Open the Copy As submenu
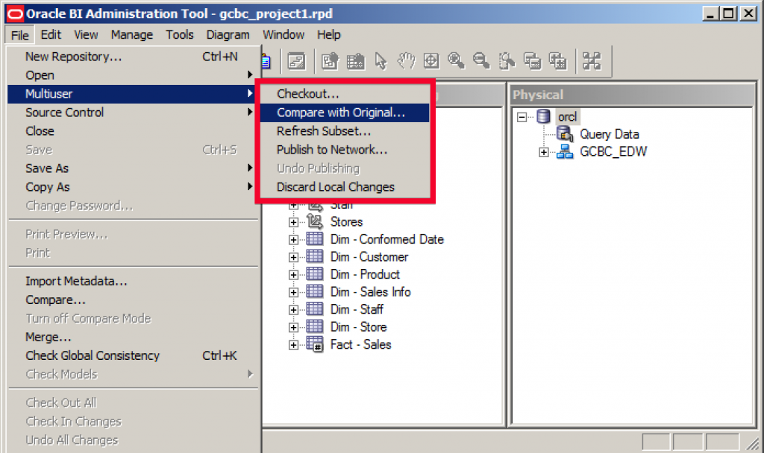The image size is (764, 453). tap(133, 187)
